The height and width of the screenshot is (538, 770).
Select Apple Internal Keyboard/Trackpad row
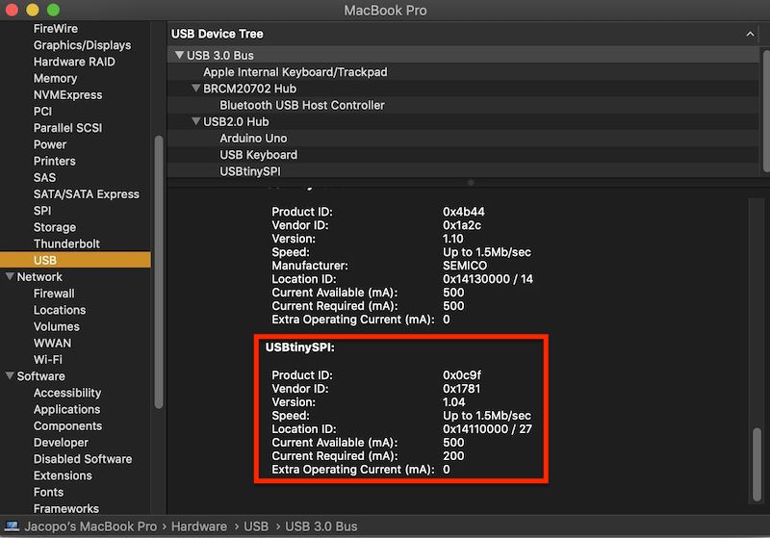(x=464, y=72)
